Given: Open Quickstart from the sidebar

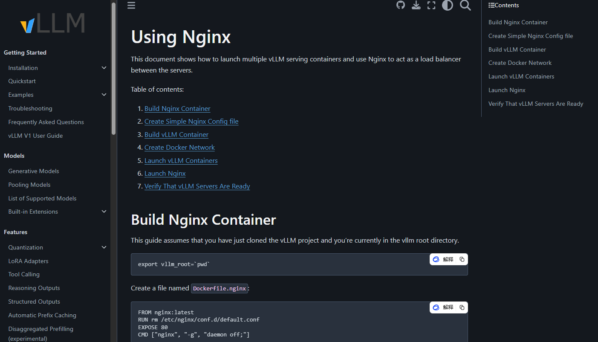Looking at the screenshot, I should click(22, 81).
